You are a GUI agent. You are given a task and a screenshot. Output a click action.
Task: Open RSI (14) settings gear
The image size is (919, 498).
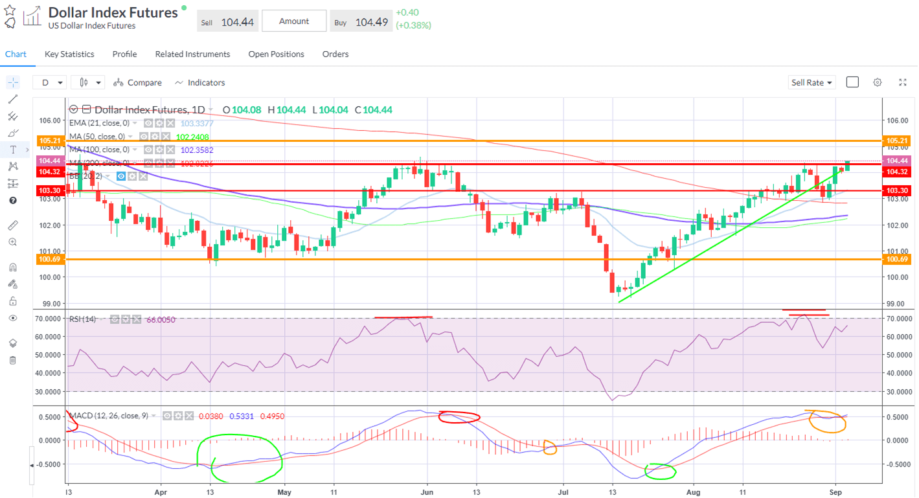[x=126, y=319]
